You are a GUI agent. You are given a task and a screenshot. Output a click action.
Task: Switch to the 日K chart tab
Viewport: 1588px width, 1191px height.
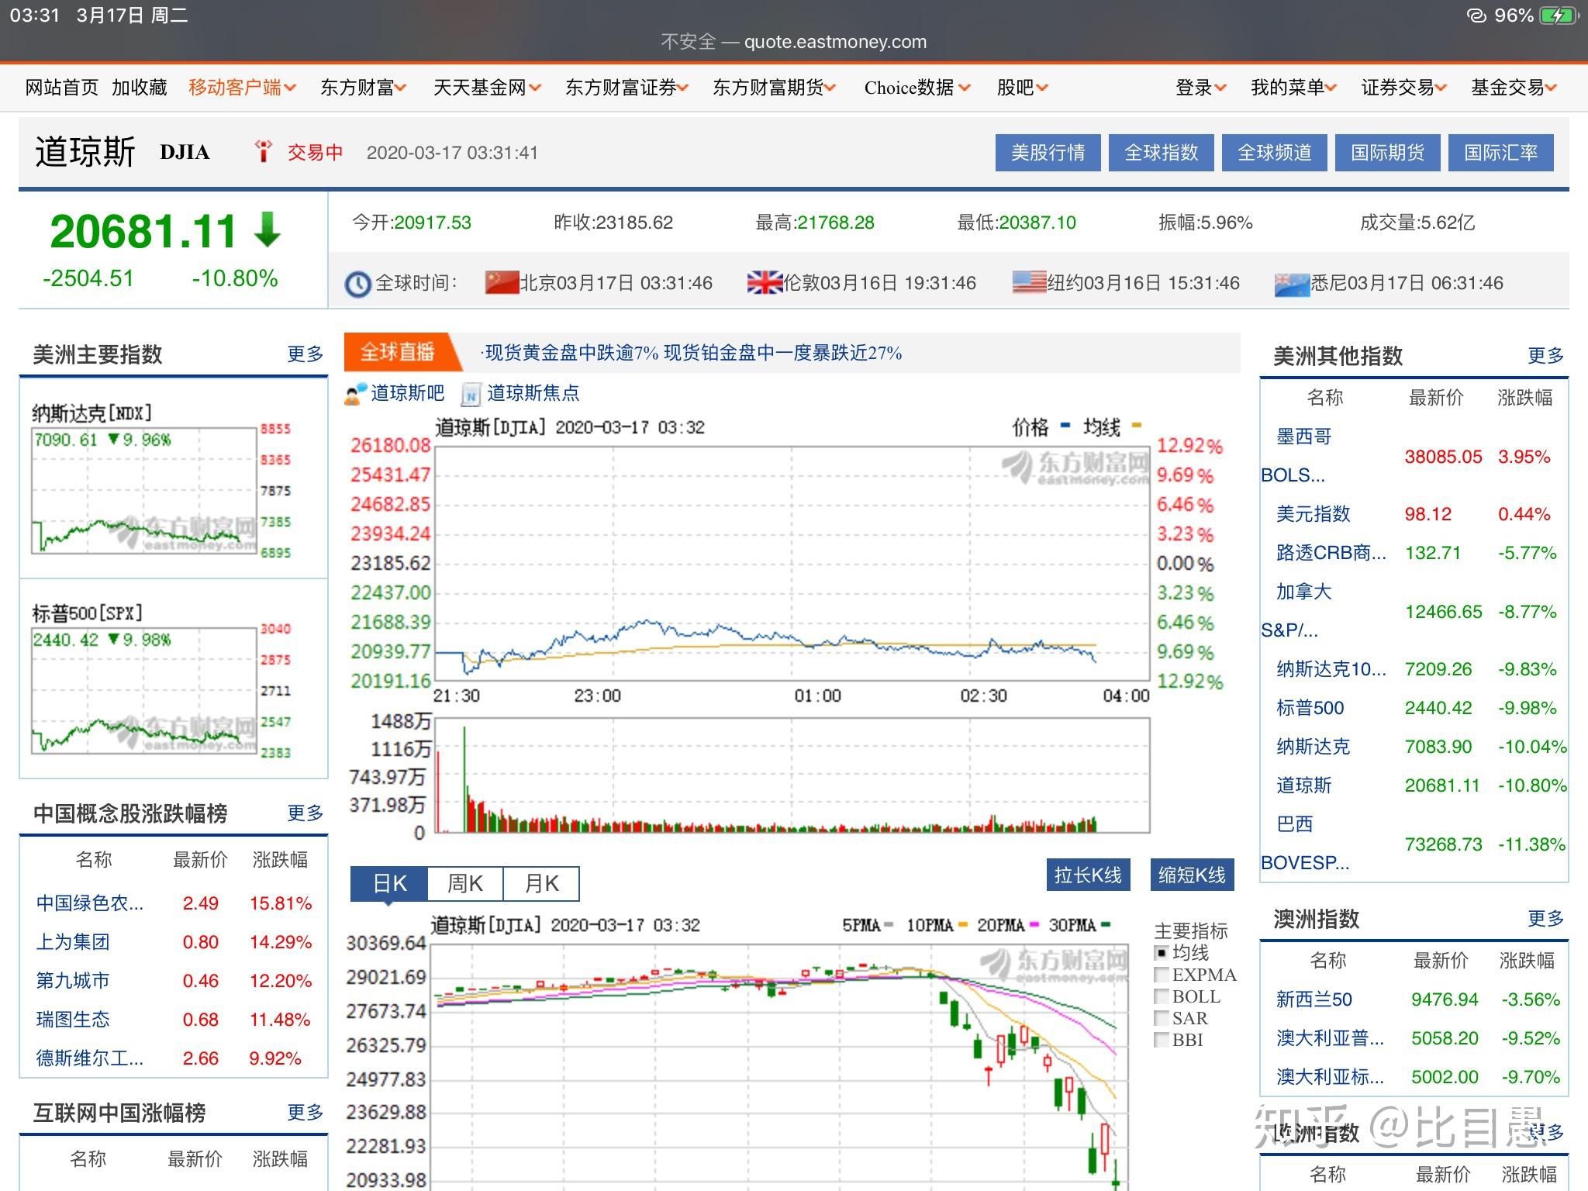point(389,883)
